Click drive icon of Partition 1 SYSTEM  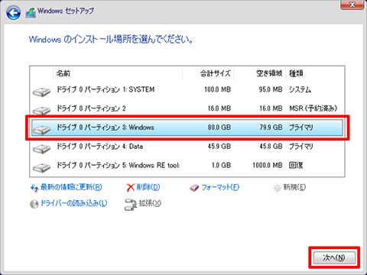tap(42, 92)
